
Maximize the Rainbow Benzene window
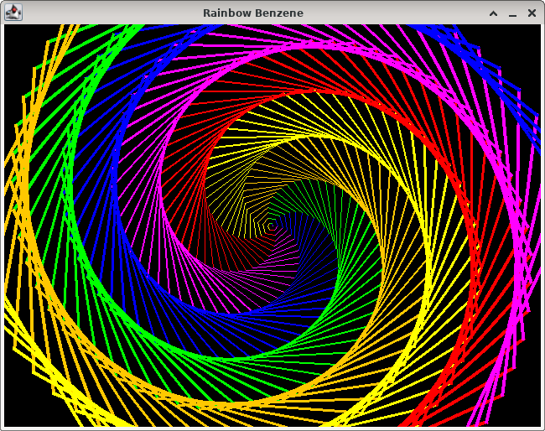point(493,13)
